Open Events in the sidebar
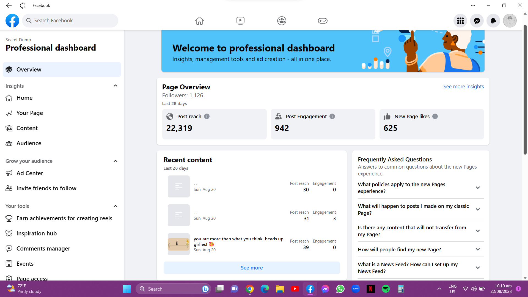Image resolution: width=528 pixels, height=297 pixels. point(62,264)
